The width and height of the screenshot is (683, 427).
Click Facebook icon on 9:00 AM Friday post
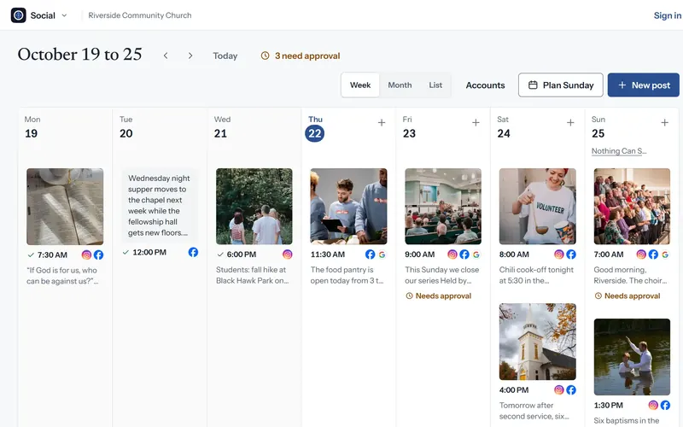tap(464, 254)
